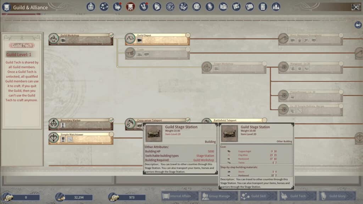Select the Basic Remote Stronghold round icon

coord(283,38)
